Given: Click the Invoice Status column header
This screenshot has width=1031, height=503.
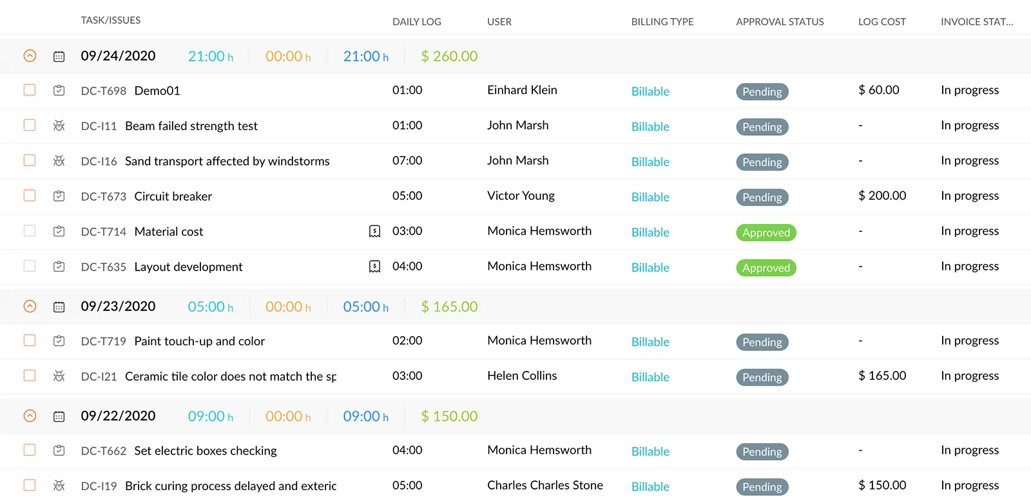Looking at the screenshot, I should [977, 22].
